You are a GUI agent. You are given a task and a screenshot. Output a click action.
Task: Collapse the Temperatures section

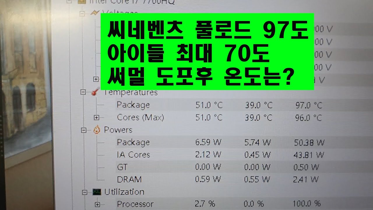(83, 92)
